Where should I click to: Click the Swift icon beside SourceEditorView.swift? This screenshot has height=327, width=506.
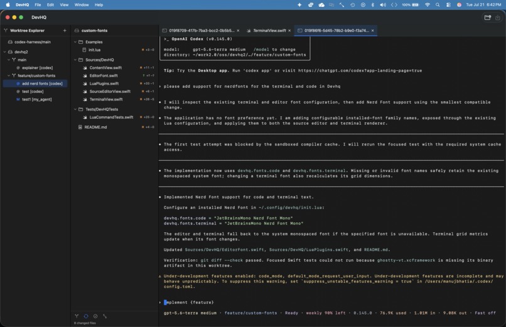coord(85,91)
